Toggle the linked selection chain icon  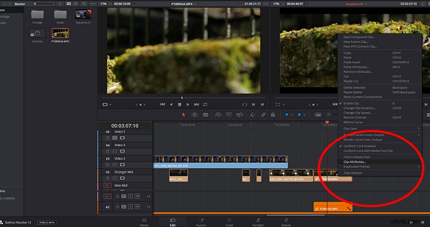click(x=263, y=115)
